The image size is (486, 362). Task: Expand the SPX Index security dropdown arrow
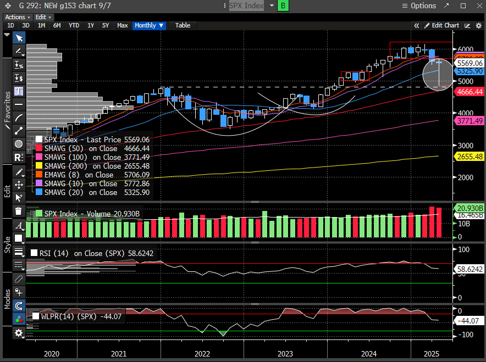272,5
